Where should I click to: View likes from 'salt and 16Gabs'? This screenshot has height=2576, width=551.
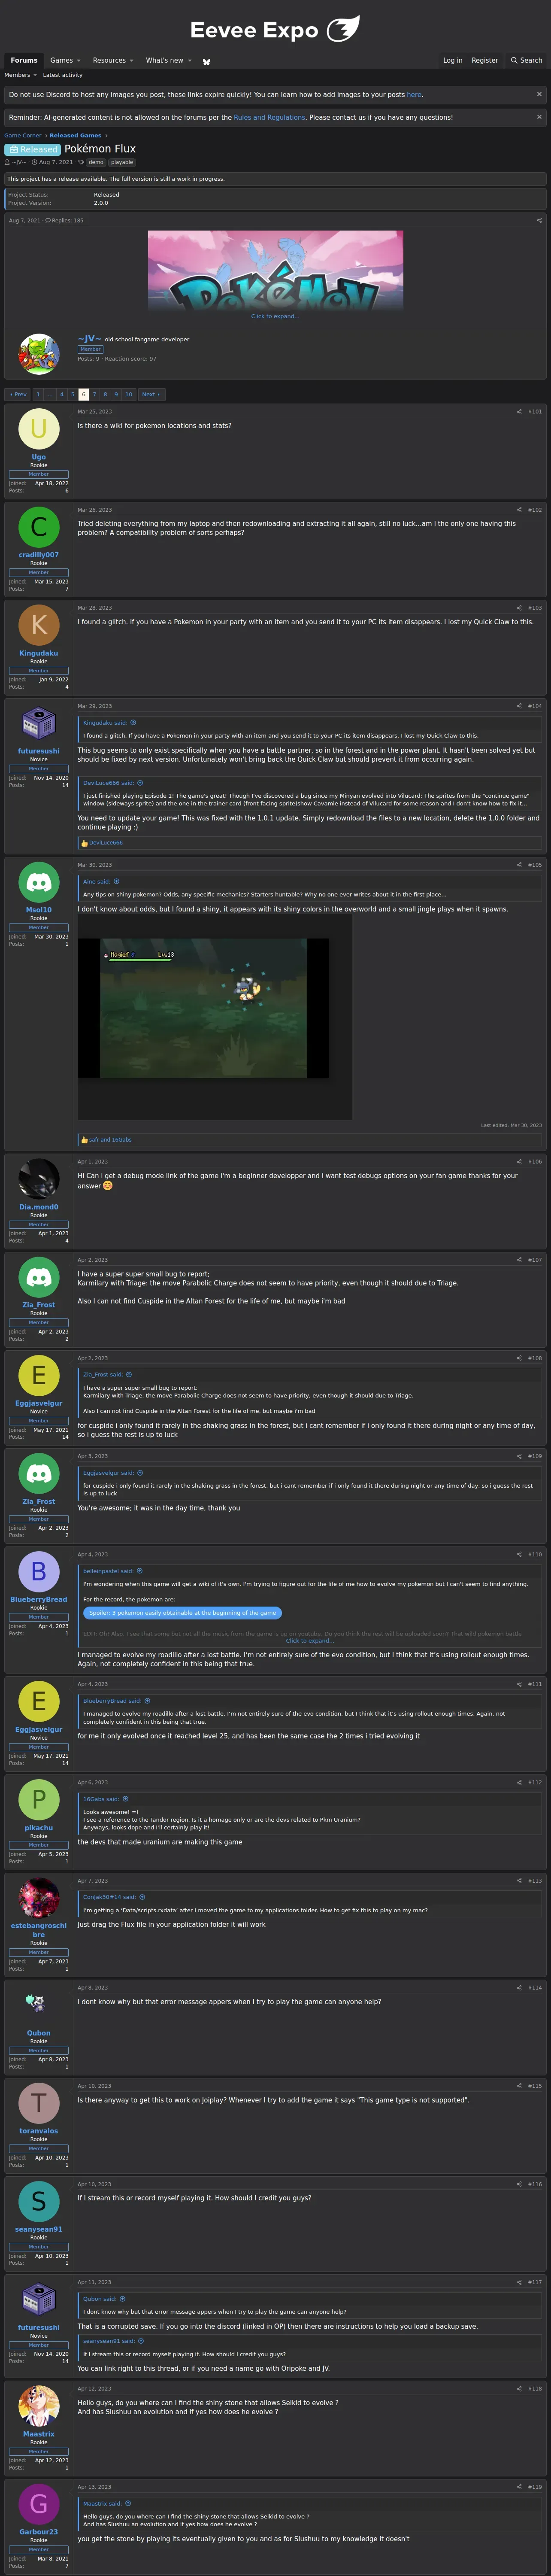point(110,1139)
